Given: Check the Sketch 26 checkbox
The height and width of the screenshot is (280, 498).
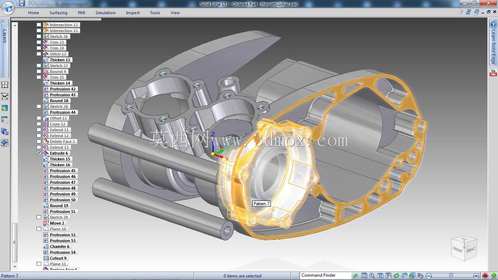Looking at the screenshot, I should 39,36.
